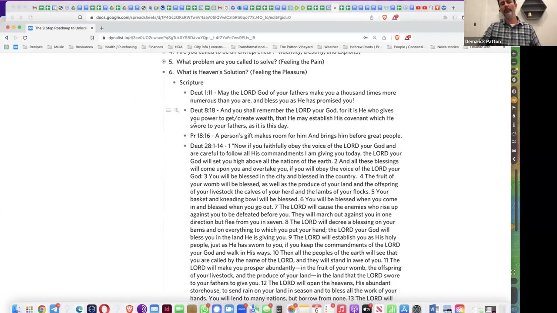Click text "What problem are you called to solve?"
Screen dimensions: 557x313
(x=226, y=62)
